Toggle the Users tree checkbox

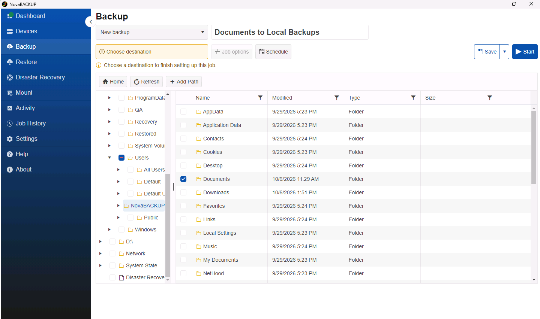[x=121, y=158]
